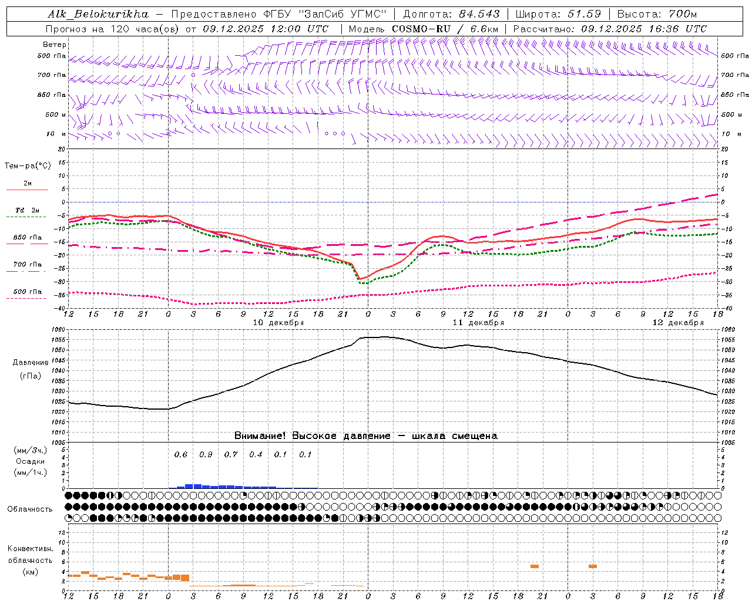Click the 0.6 precipitation amount value

tap(181, 455)
